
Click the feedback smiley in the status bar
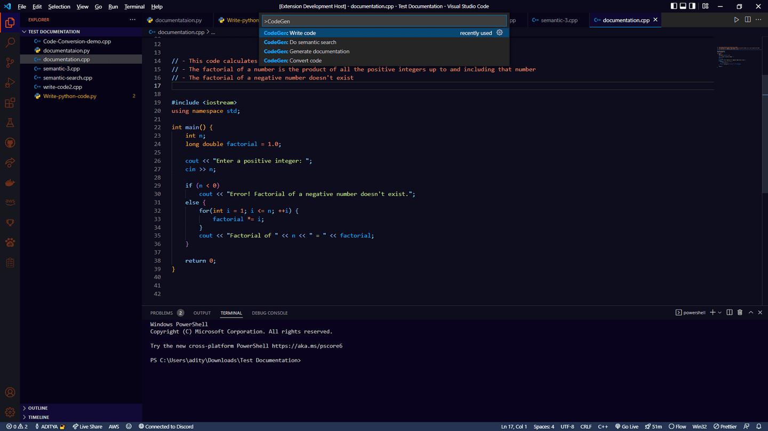(129, 427)
